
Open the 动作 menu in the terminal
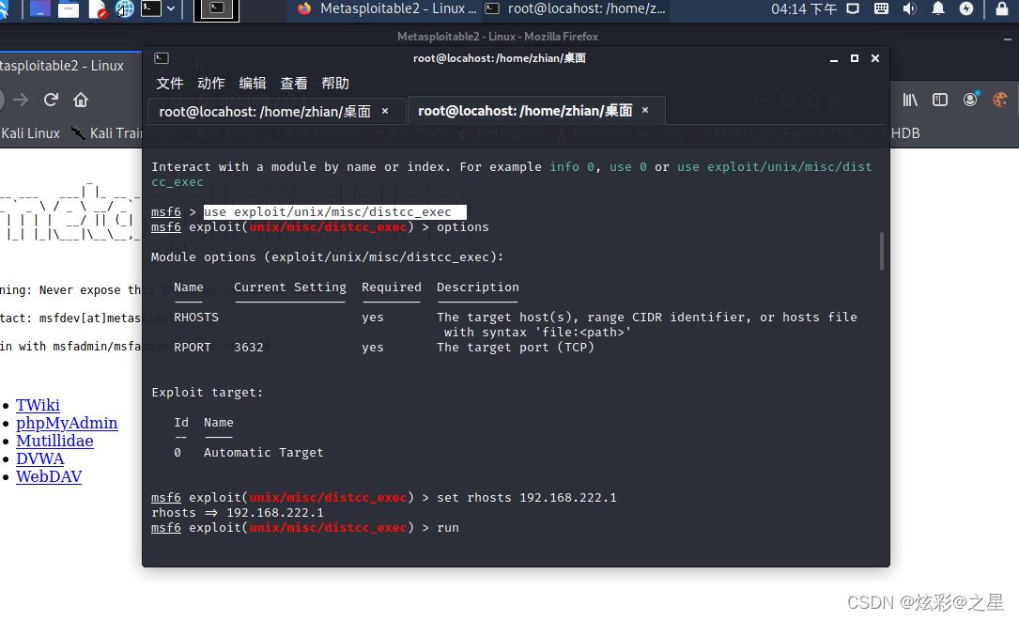tap(211, 84)
